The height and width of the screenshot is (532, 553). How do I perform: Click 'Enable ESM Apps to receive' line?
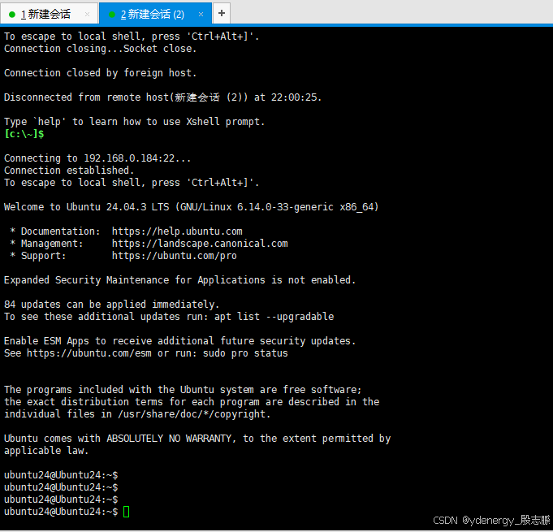pyautogui.click(x=179, y=341)
